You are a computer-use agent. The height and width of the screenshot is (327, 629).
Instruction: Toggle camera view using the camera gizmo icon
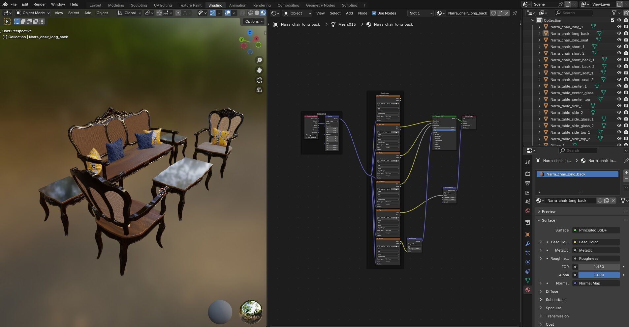[259, 80]
